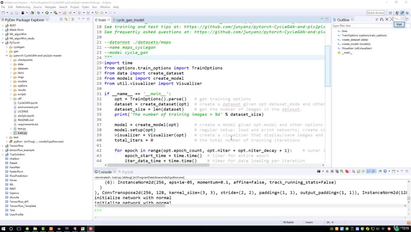Sort the Outline alphabetically
The image size is (411, 232).
point(382,19)
